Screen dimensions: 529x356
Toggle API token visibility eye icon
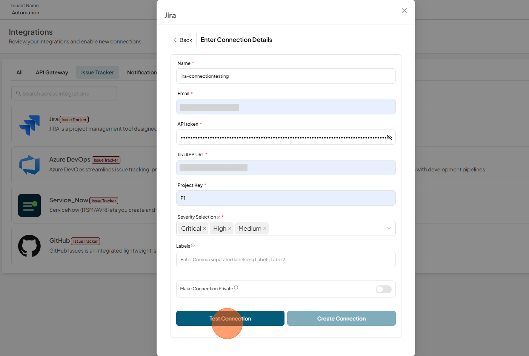389,137
